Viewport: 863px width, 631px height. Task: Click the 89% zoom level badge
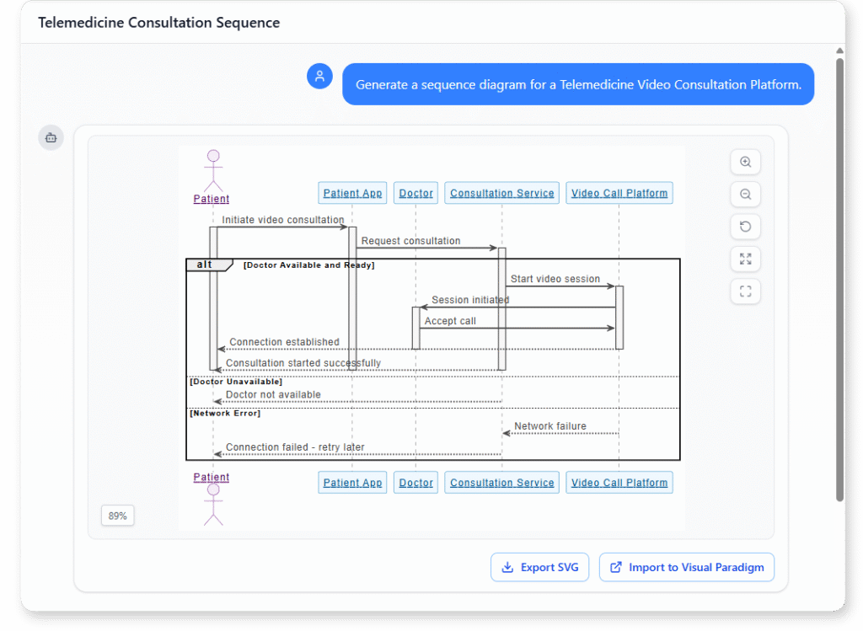[117, 515]
